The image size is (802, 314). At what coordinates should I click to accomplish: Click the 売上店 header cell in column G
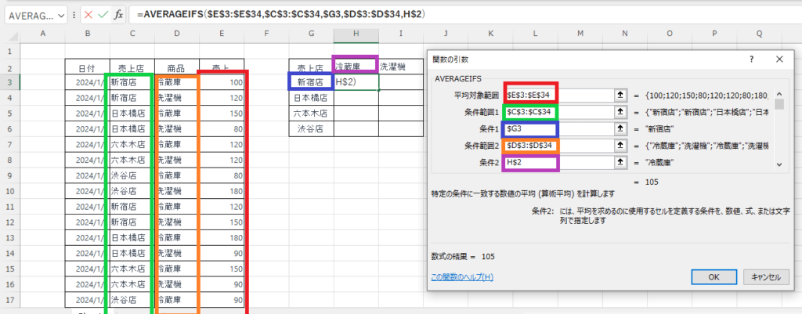click(x=311, y=67)
